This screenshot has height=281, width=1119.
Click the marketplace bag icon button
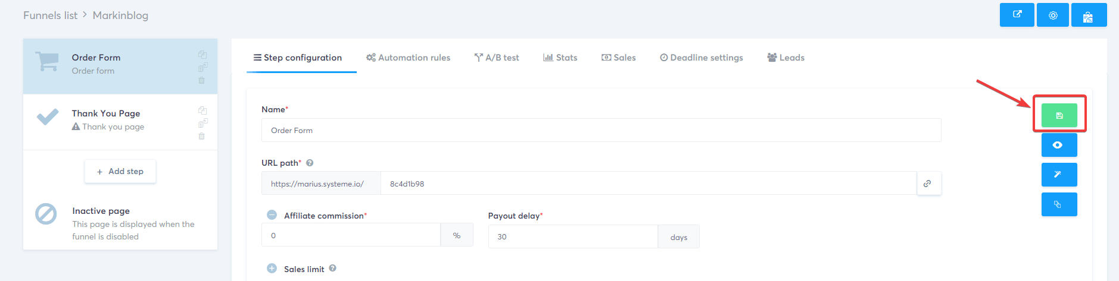click(1088, 15)
